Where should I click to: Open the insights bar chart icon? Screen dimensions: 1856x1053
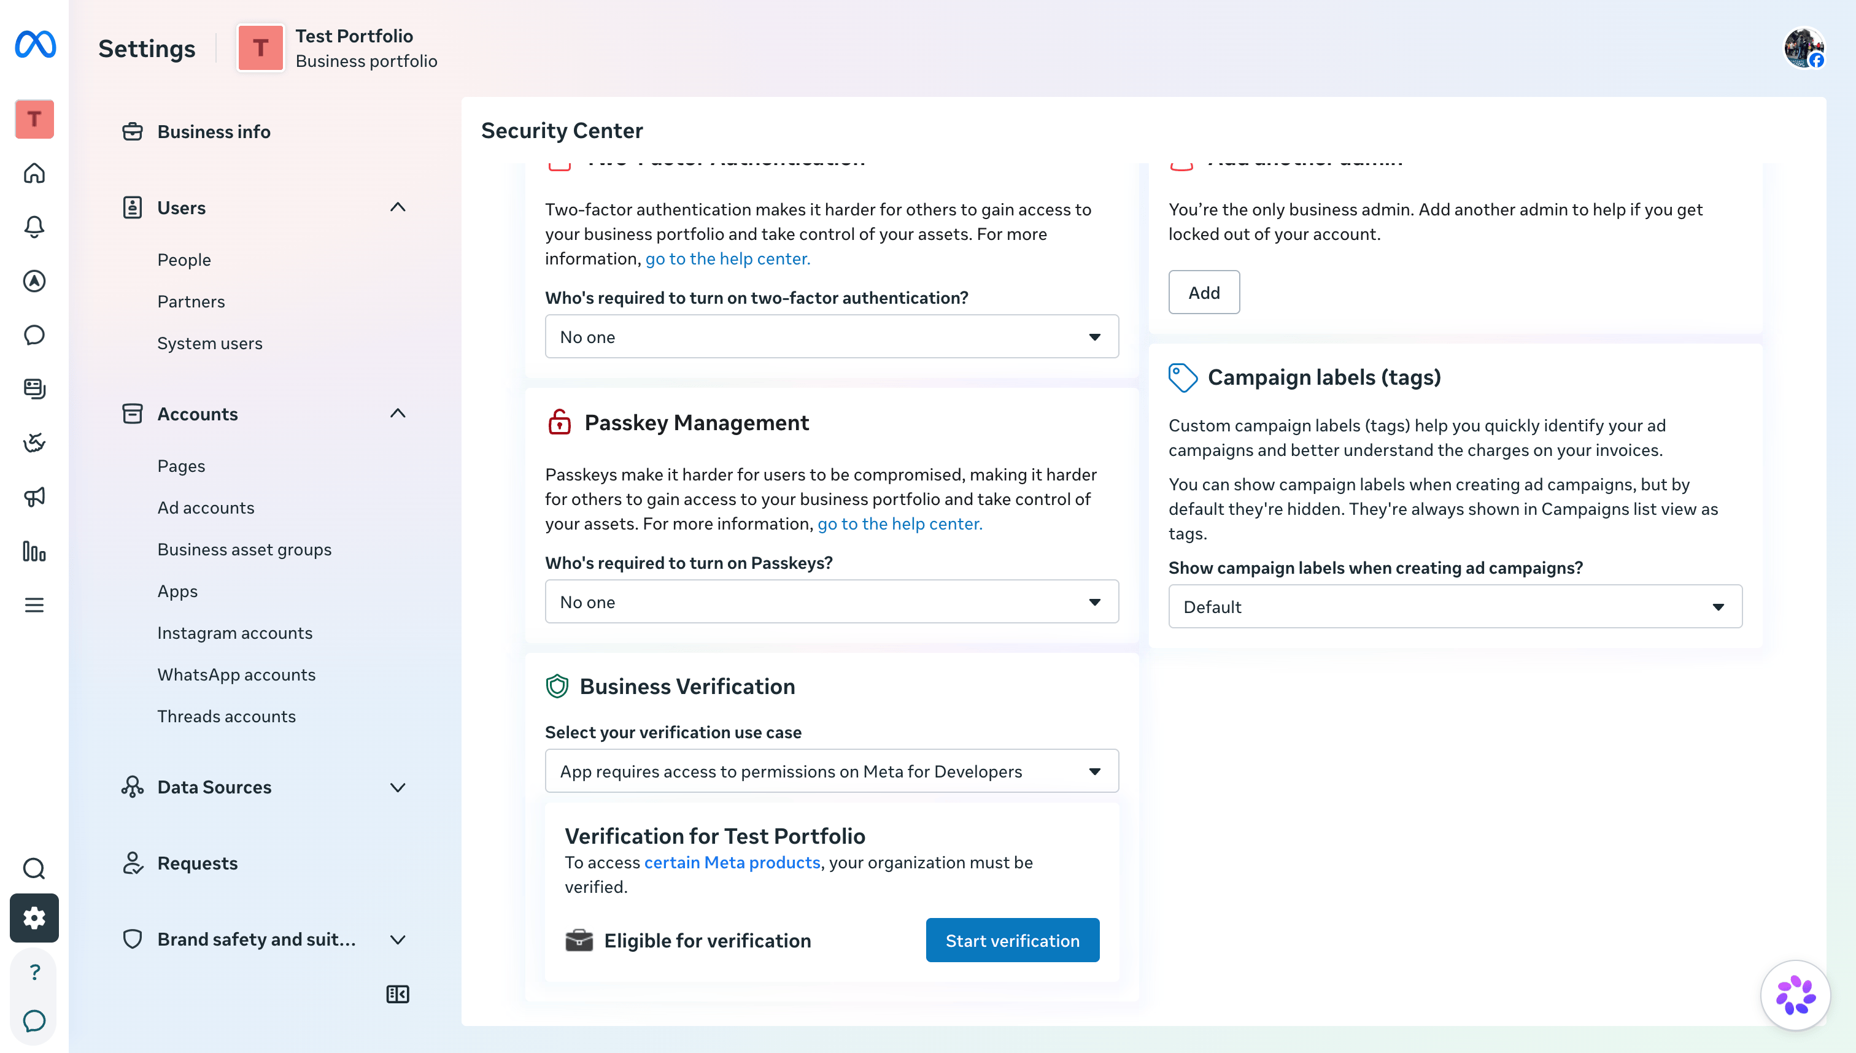[34, 551]
